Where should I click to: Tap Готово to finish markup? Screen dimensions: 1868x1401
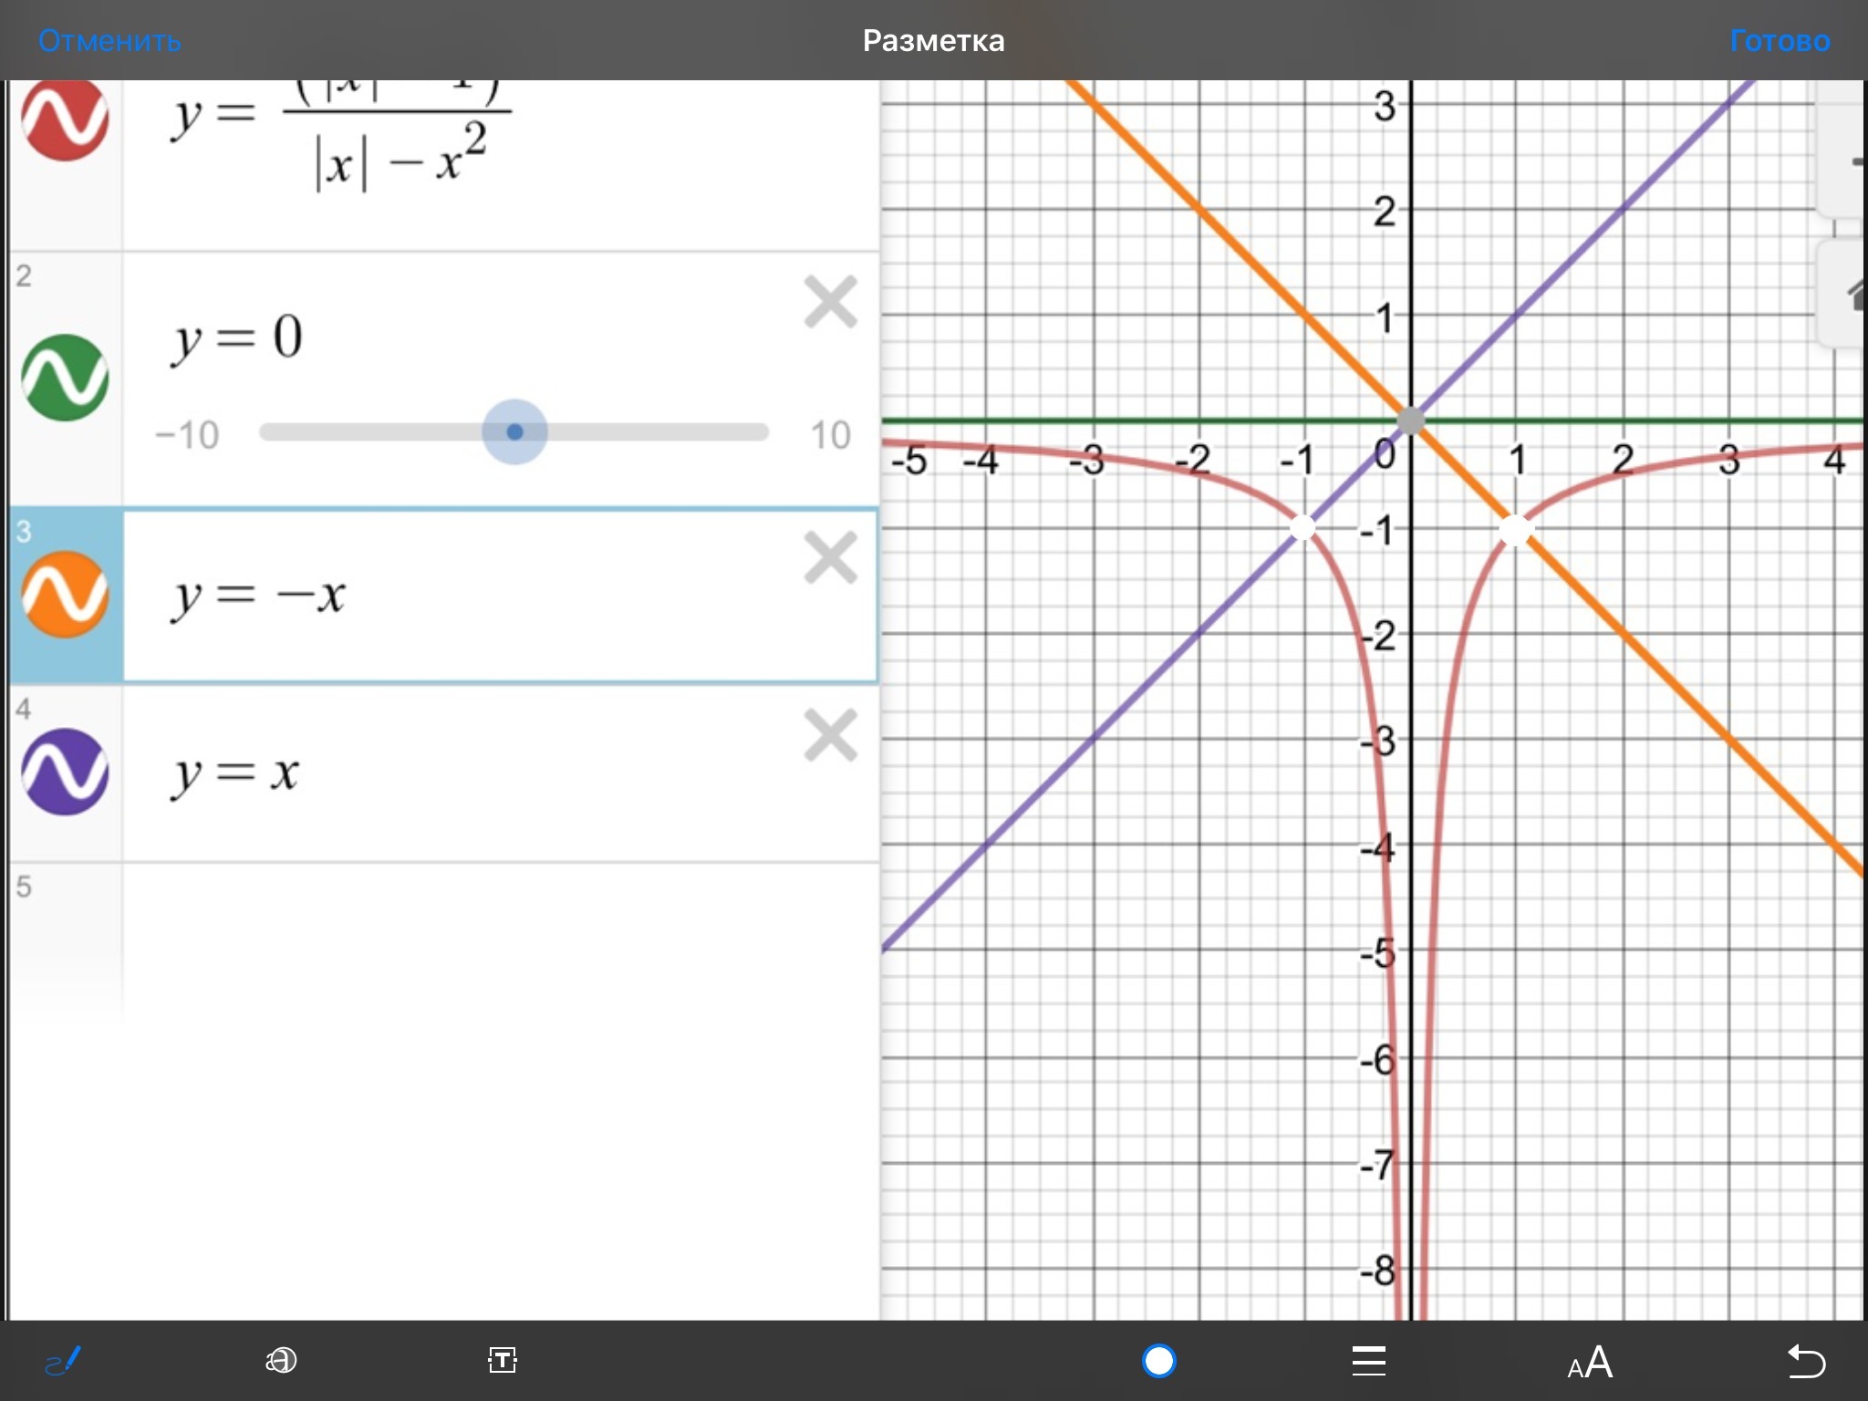(x=1779, y=41)
